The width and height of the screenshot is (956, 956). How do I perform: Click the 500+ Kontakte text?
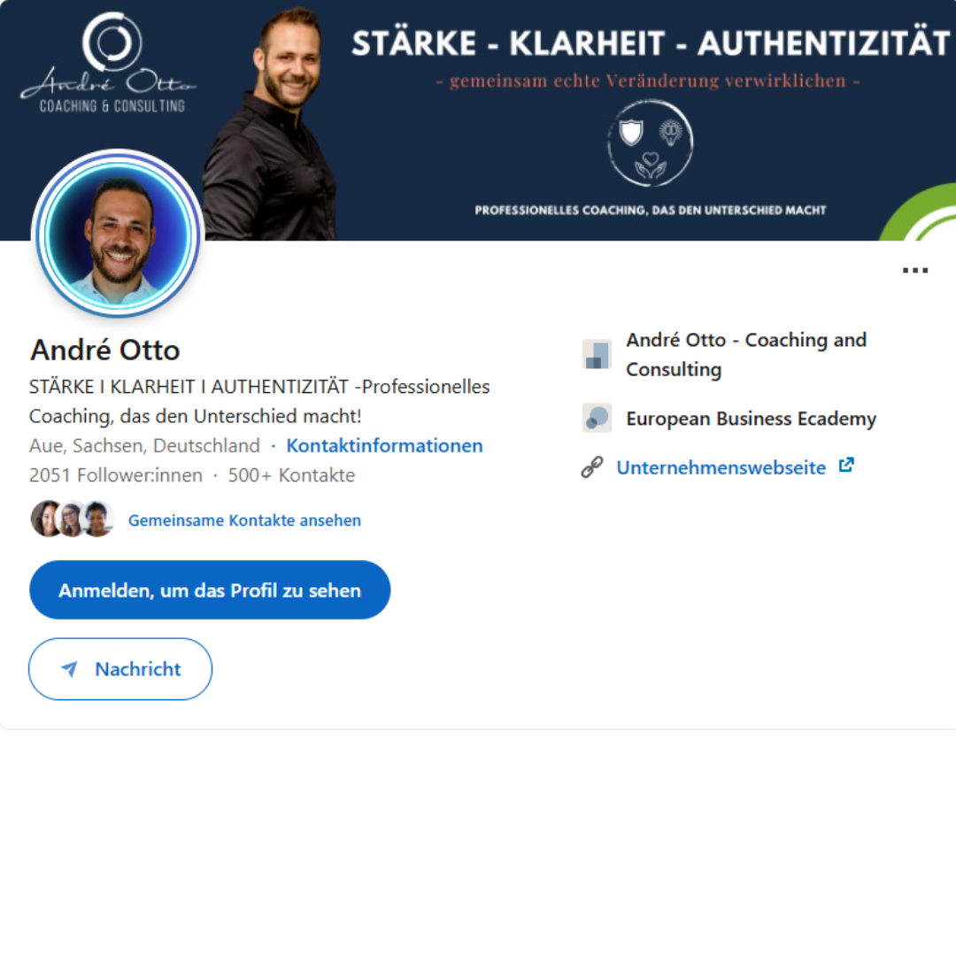click(291, 475)
